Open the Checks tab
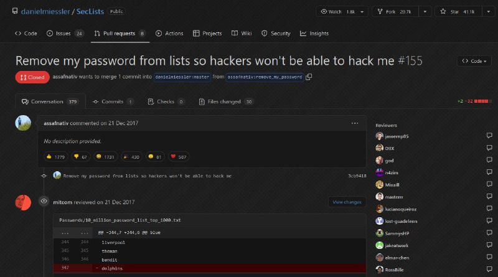498x277 pixels. pos(166,101)
